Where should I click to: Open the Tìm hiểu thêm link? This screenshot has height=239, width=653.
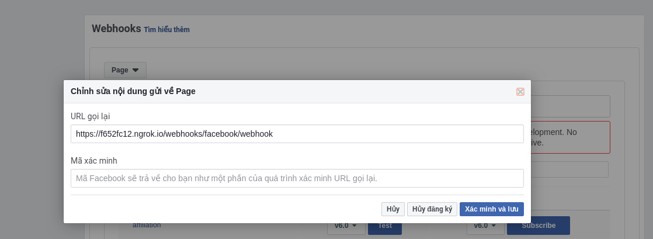pyautogui.click(x=166, y=29)
